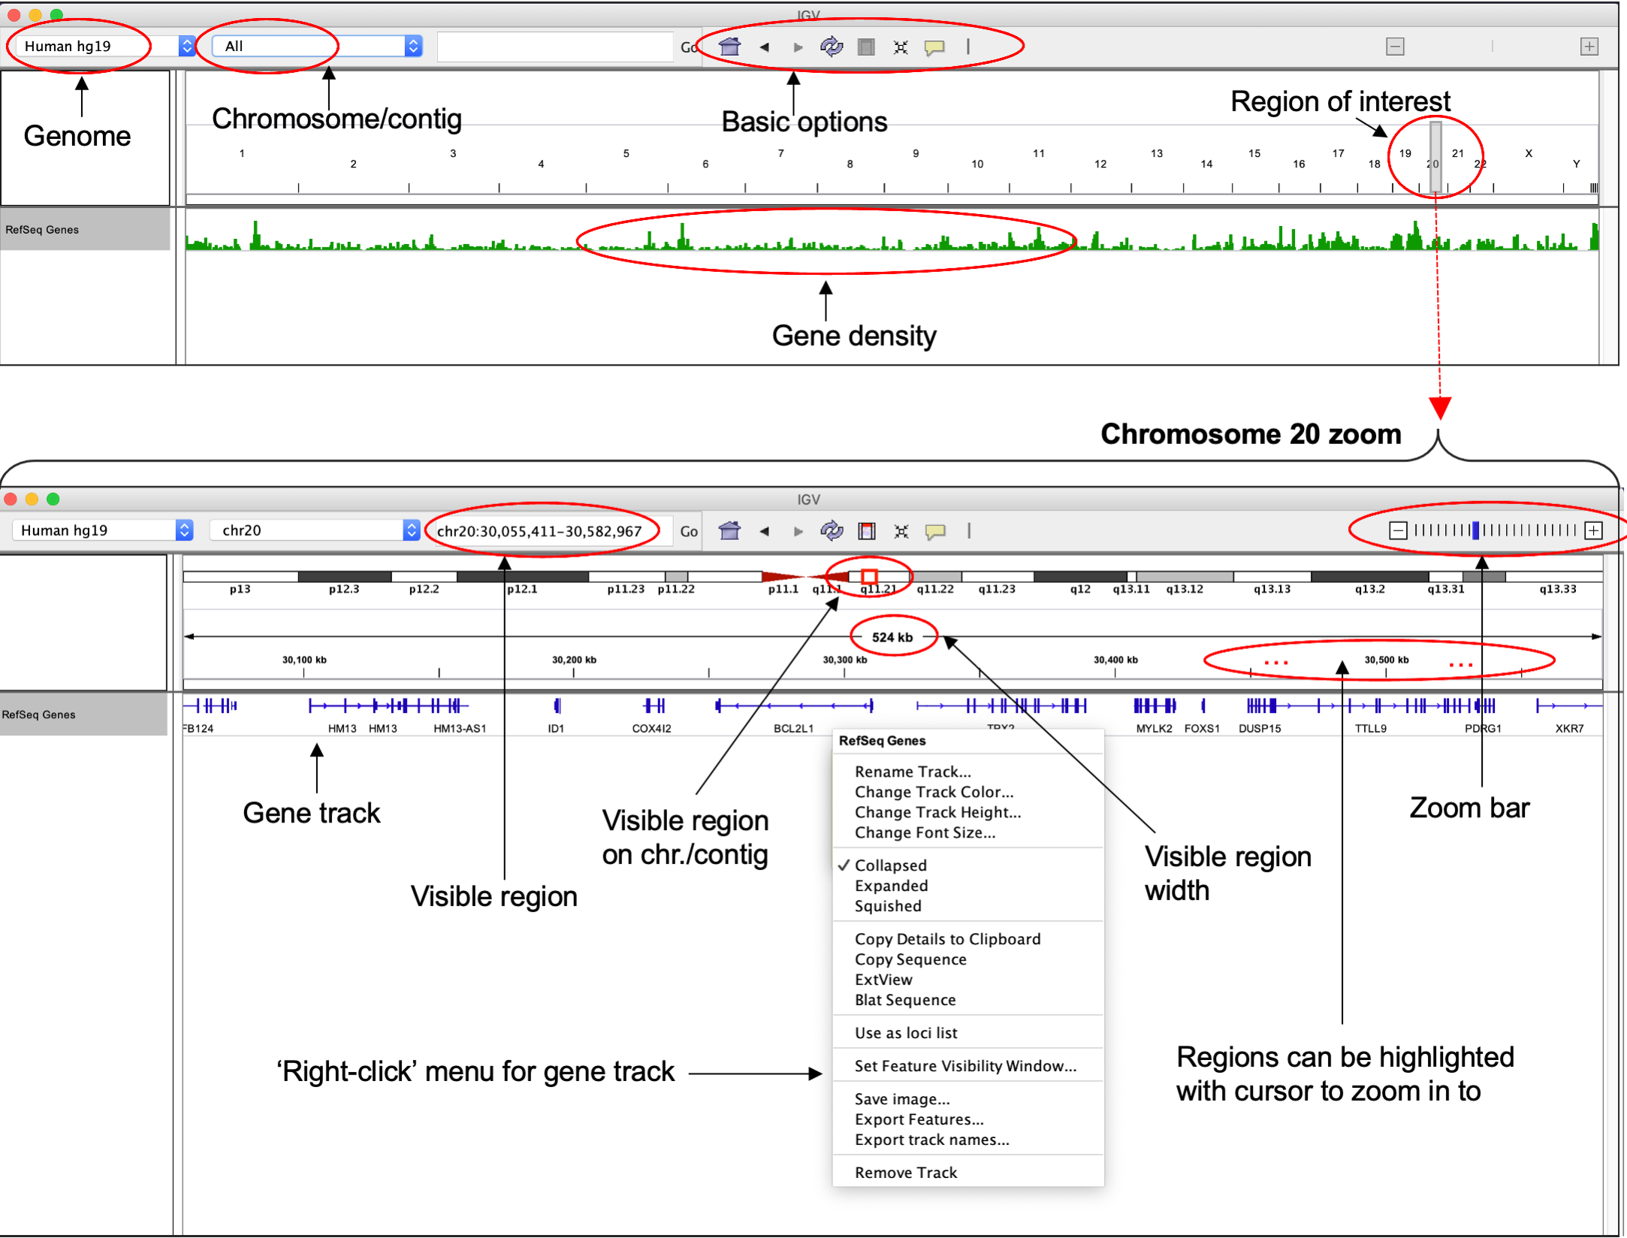This screenshot has width=1627, height=1238.
Task: Click the Forward arrow in the lower IGV toolbar
Action: coord(798,531)
